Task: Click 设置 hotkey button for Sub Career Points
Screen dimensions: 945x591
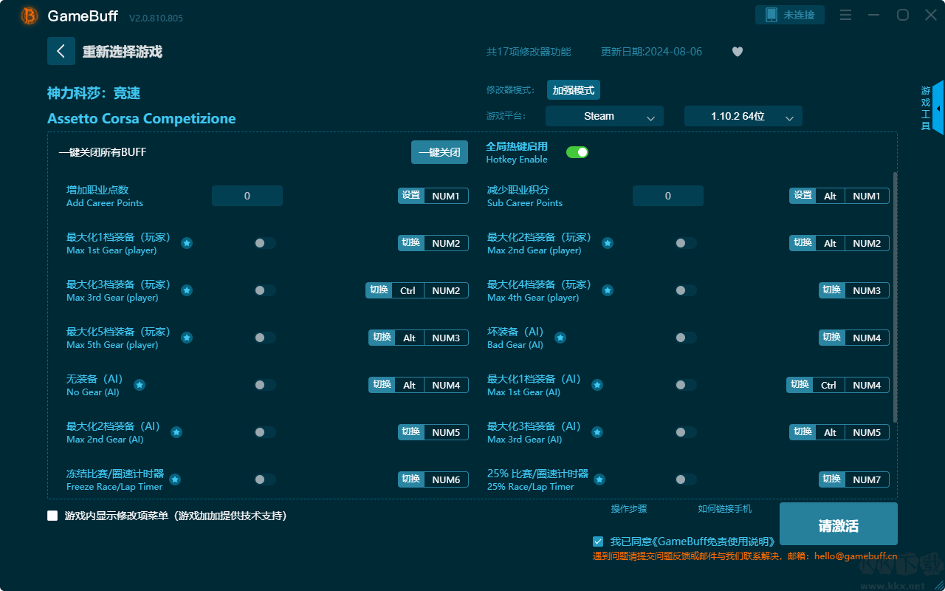Action: (x=803, y=196)
